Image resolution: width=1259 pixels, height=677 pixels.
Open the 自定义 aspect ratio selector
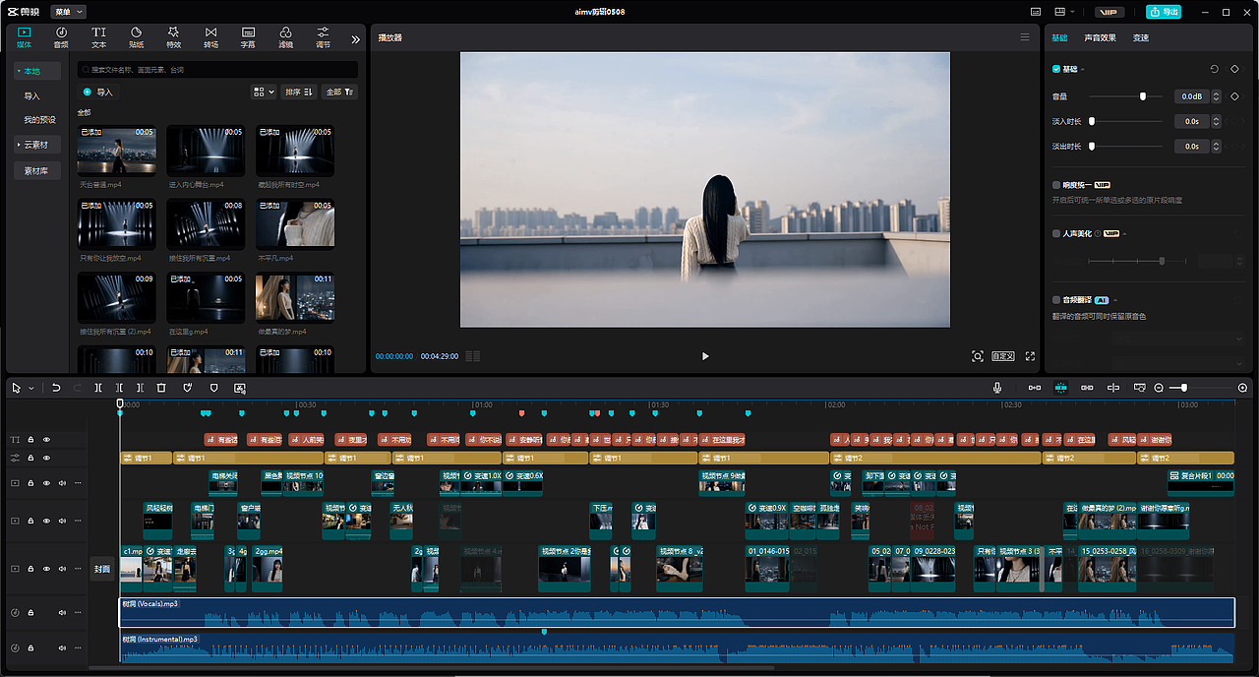pyautogui.click(x=1002, y=356)
